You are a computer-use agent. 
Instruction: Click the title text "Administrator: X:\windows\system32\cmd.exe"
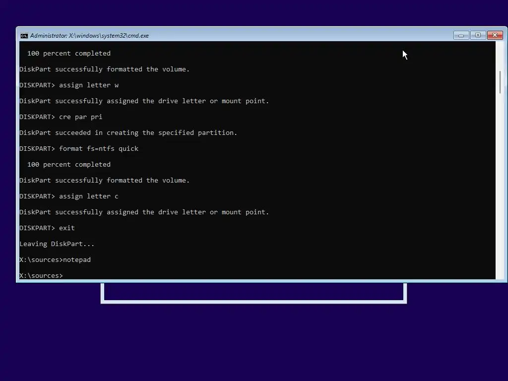pyautogui.click(x=89, y=36)
